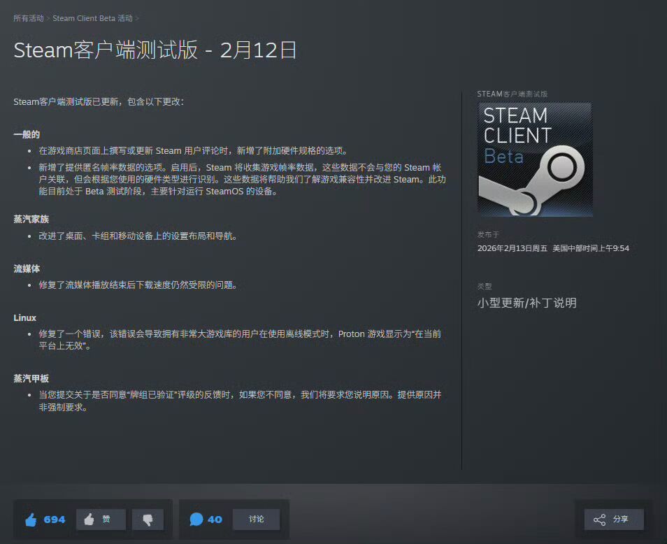Click the intro line Steam客户端测试版已更新
This screenshot has height=544, width=667.
point(99,101)
